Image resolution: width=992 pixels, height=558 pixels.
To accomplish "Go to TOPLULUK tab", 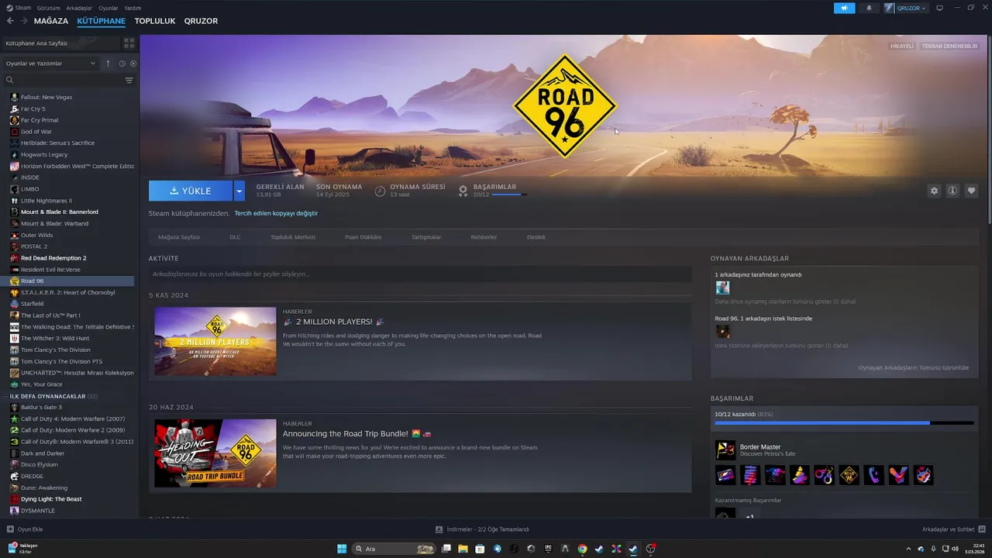I will coord(155,21).
